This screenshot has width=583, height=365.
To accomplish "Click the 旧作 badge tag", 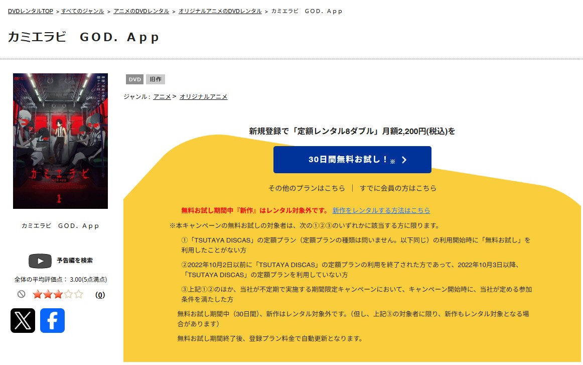I will coord(156,79).
